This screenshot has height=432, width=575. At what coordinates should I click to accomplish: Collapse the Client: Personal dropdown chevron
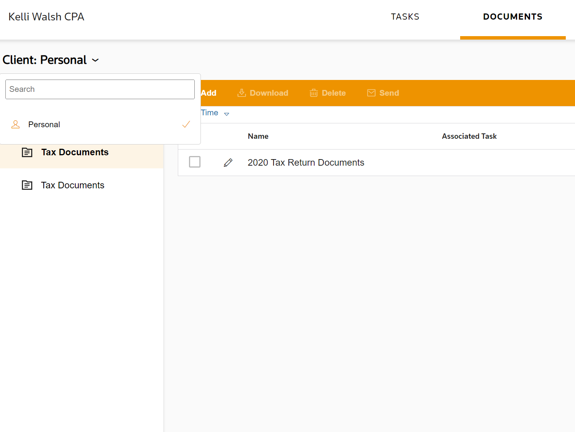click(x=96, y=60)
